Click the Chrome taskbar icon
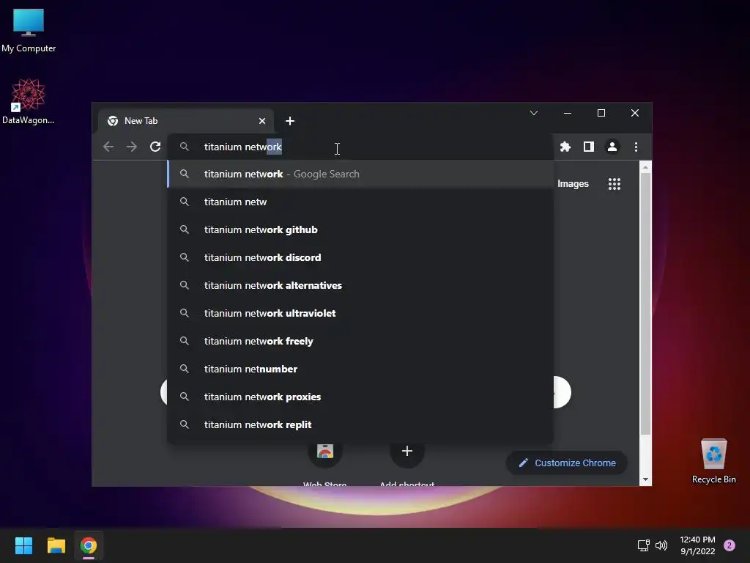 point(89,545)
